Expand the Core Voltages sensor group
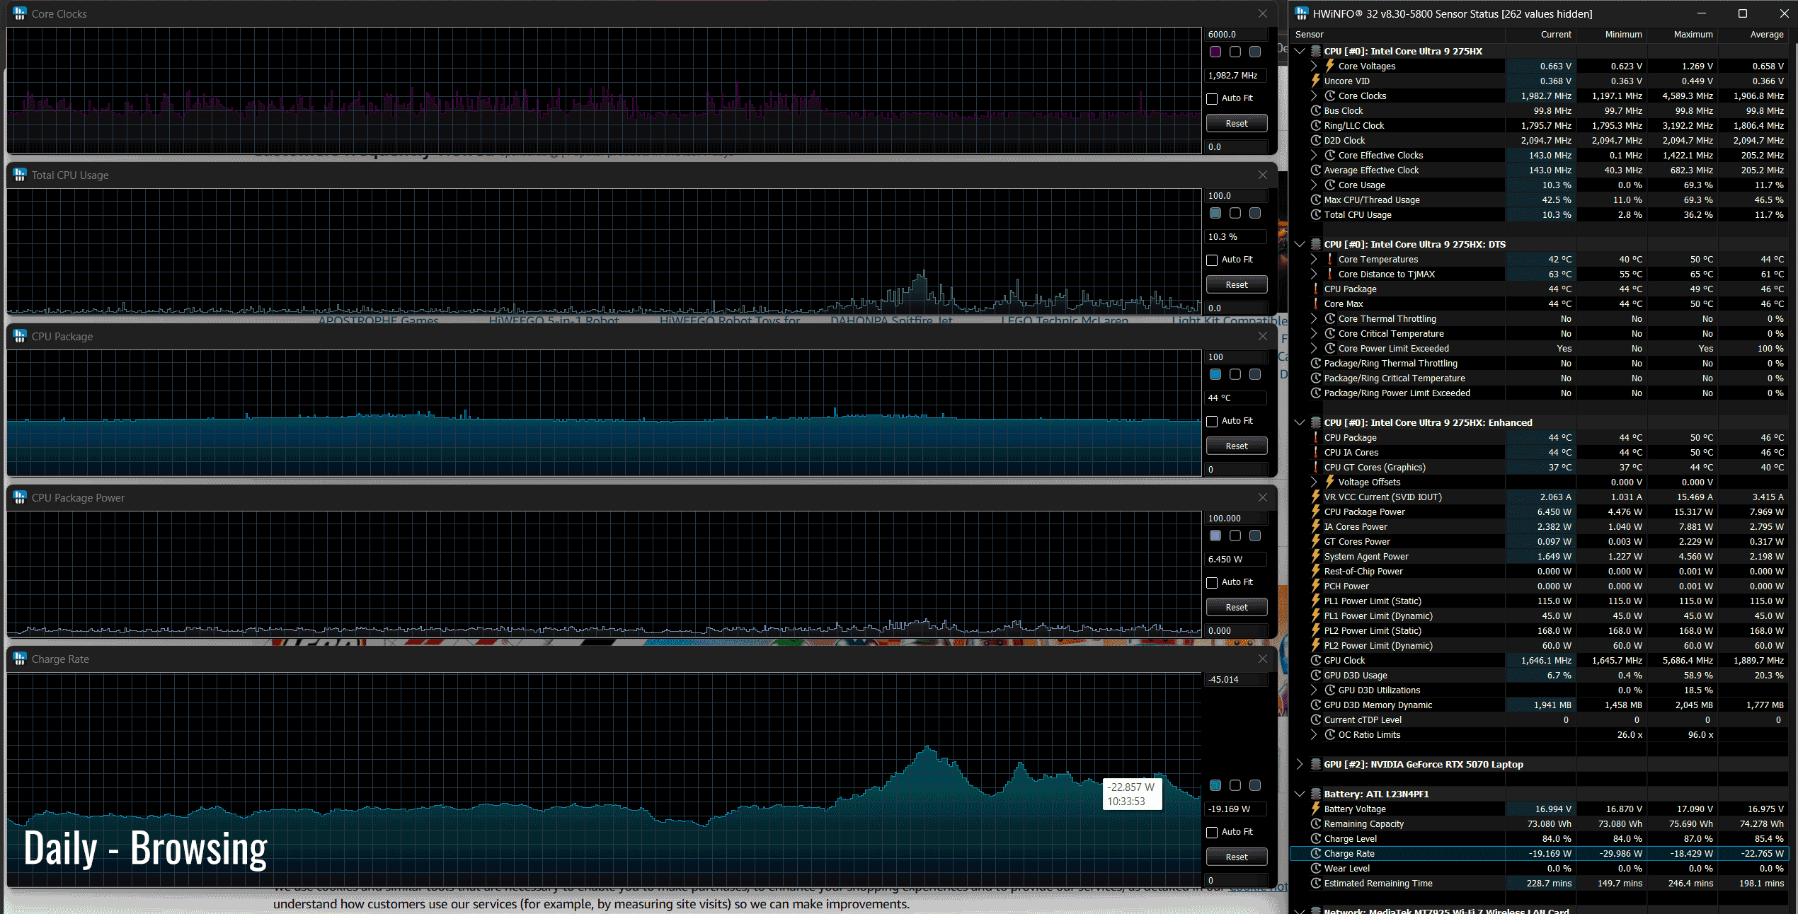 coord(1314,66)
